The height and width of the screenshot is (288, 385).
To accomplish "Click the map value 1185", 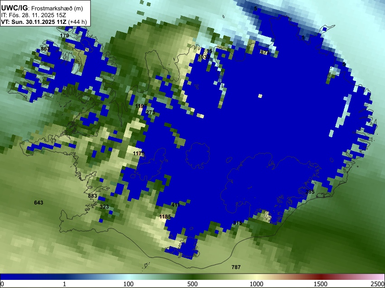I will click(165, 217).
